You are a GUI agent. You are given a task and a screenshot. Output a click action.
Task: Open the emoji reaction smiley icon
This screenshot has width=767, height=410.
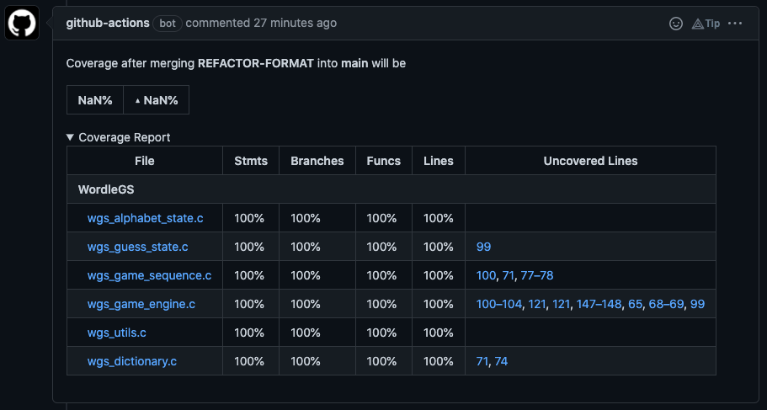point(675,24)
